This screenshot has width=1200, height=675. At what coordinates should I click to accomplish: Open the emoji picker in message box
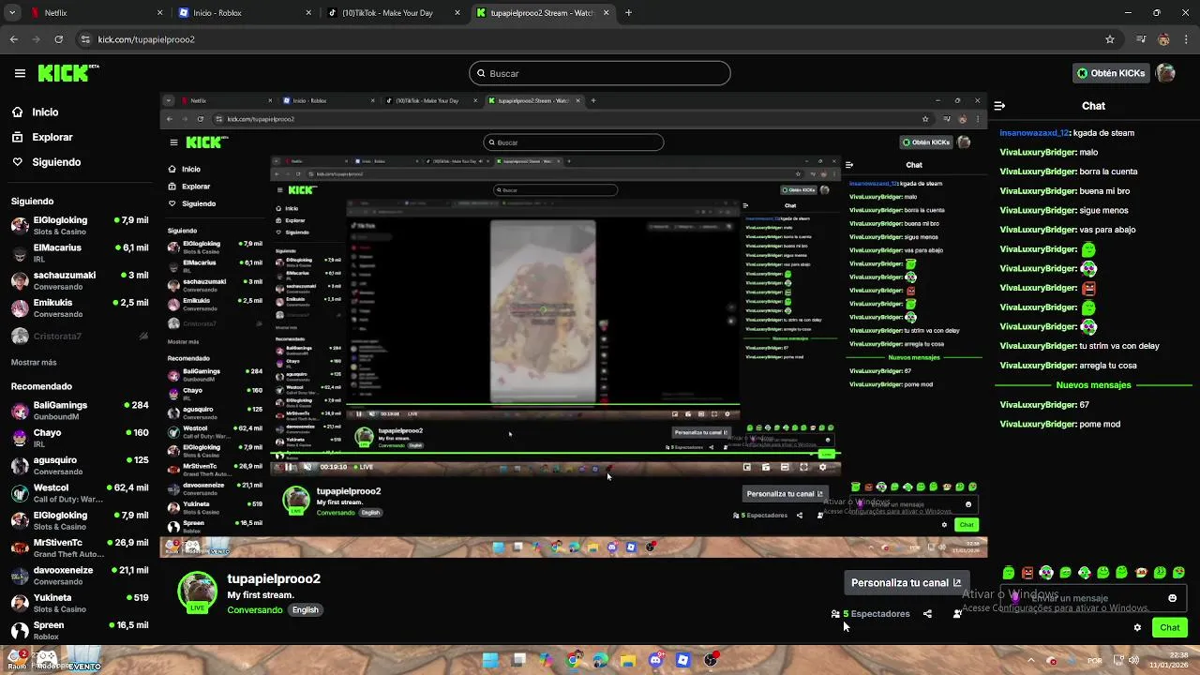[x=1172, y=598]
